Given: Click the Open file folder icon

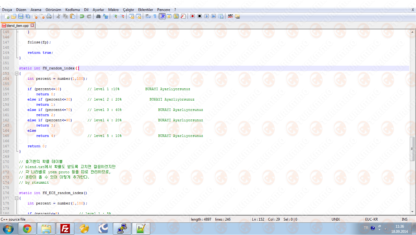Looking at the screenshot, I should 14,16.
